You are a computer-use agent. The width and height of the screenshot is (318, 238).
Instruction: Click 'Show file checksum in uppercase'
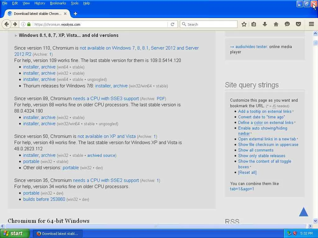click(x=268, y=145)
